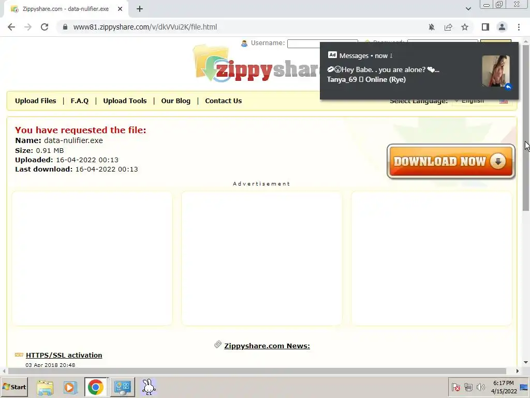Open Contact Us page
530x398 pixels.
(224, 101)
